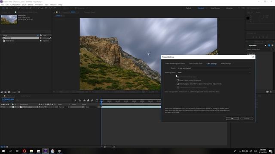The height and width of the screenshot is (154, 275).
Task: Select the Type tool
Action: click(x=34, y=8)
